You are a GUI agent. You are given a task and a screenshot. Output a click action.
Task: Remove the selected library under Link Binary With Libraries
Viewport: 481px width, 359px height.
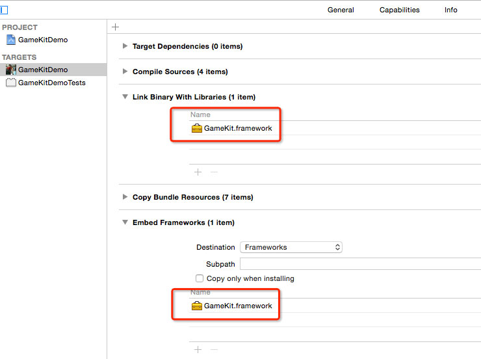(214, 172)
